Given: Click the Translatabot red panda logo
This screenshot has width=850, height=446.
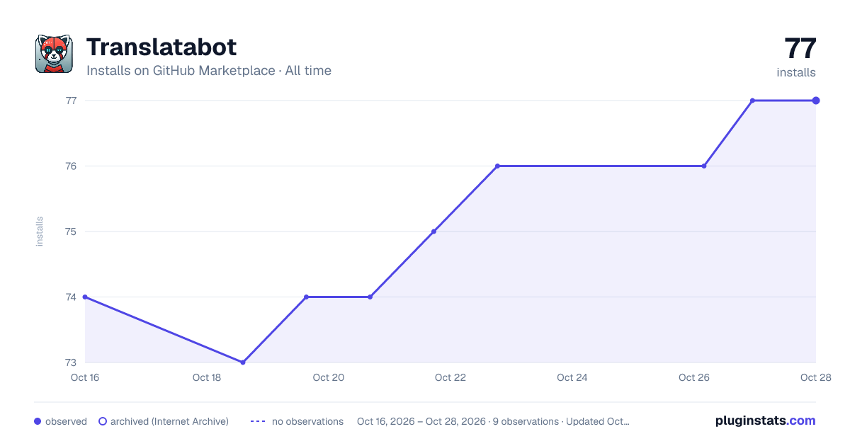Looking at the screenshot, I should pyautogui.click(x=54, y=54).
